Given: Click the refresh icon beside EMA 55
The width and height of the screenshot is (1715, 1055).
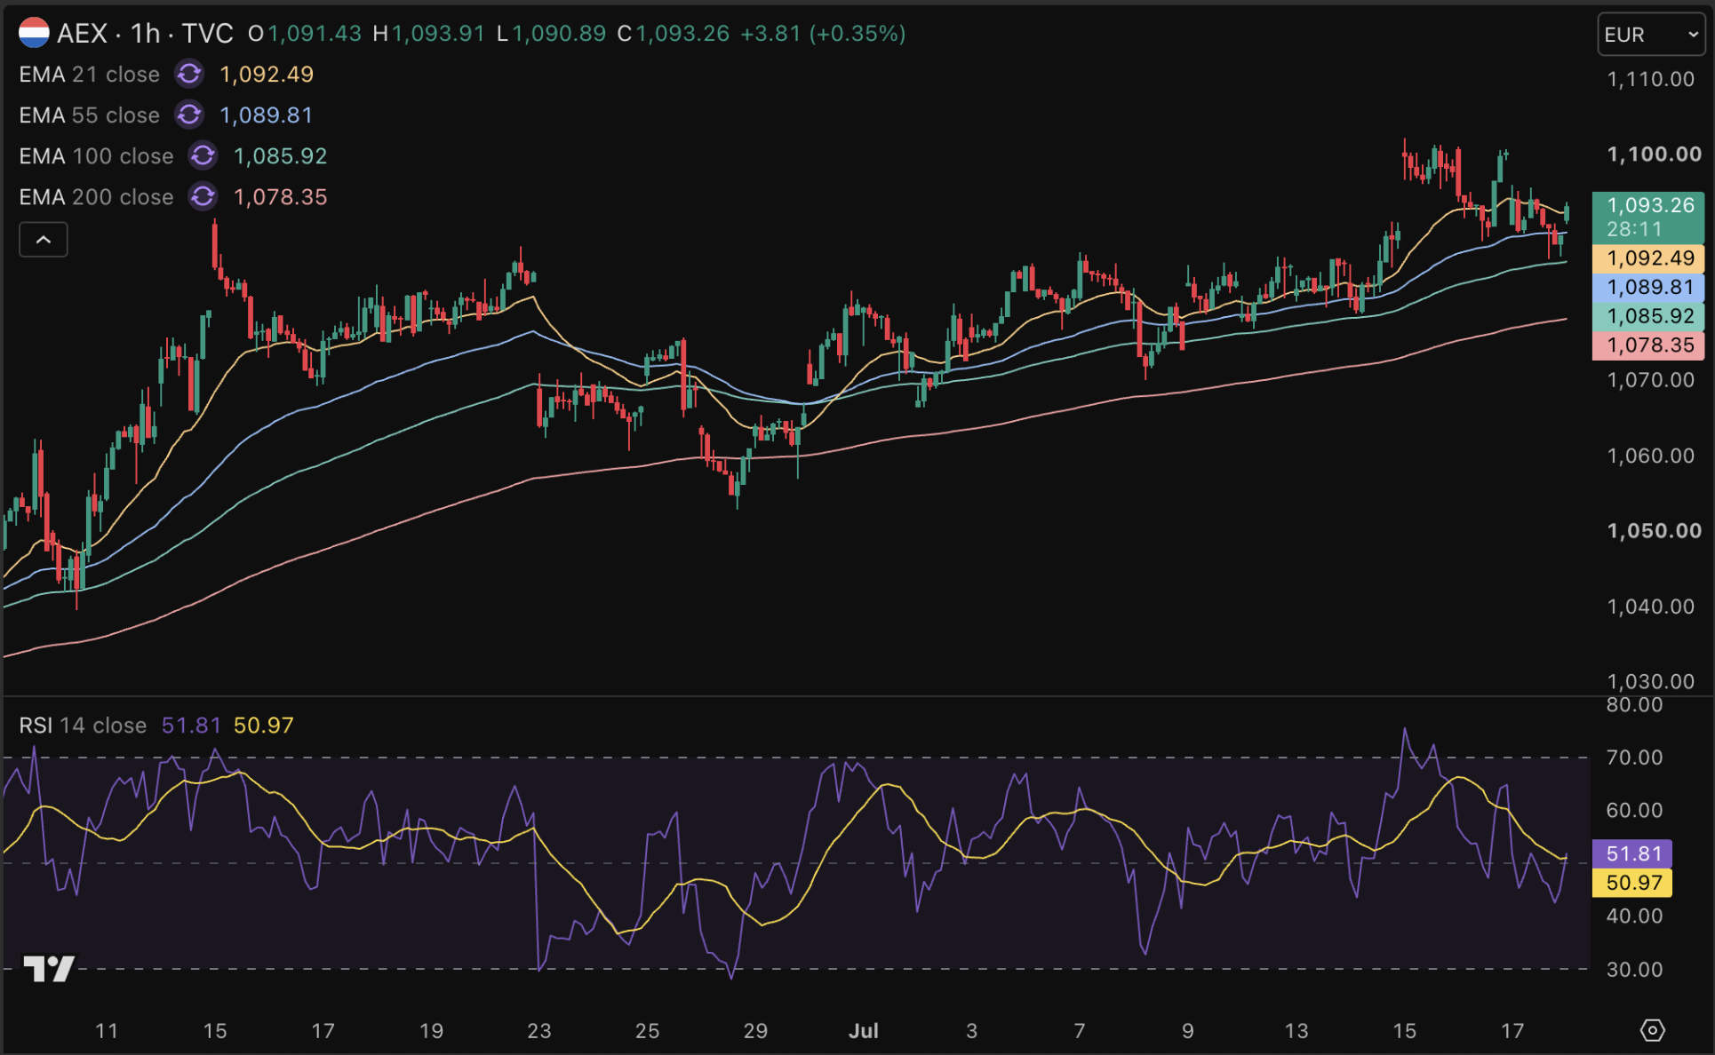Looking at the screenshot, I should pyautogui.click(x=189, y=115).
